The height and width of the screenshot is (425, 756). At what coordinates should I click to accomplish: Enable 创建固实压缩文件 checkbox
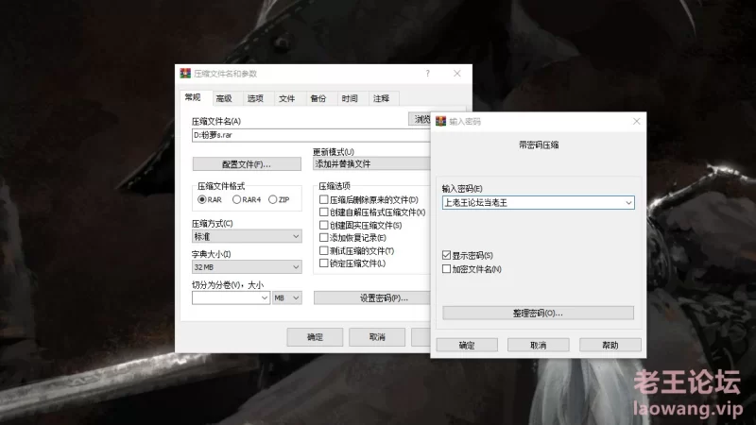(x=324, y=225)
